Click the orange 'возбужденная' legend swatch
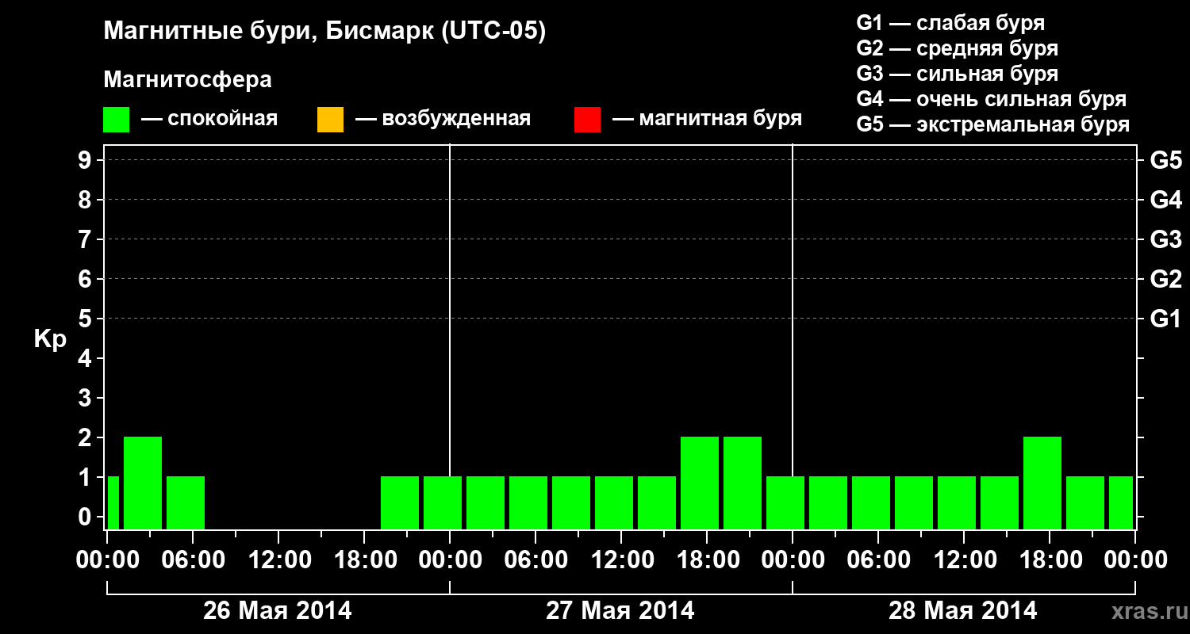Image resolution: width=1190 pixels, height=634 pixels. point(330,120)
